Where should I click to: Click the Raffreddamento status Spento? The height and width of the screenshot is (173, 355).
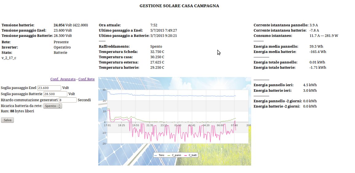pyautogui.click(x=156, y=46)
